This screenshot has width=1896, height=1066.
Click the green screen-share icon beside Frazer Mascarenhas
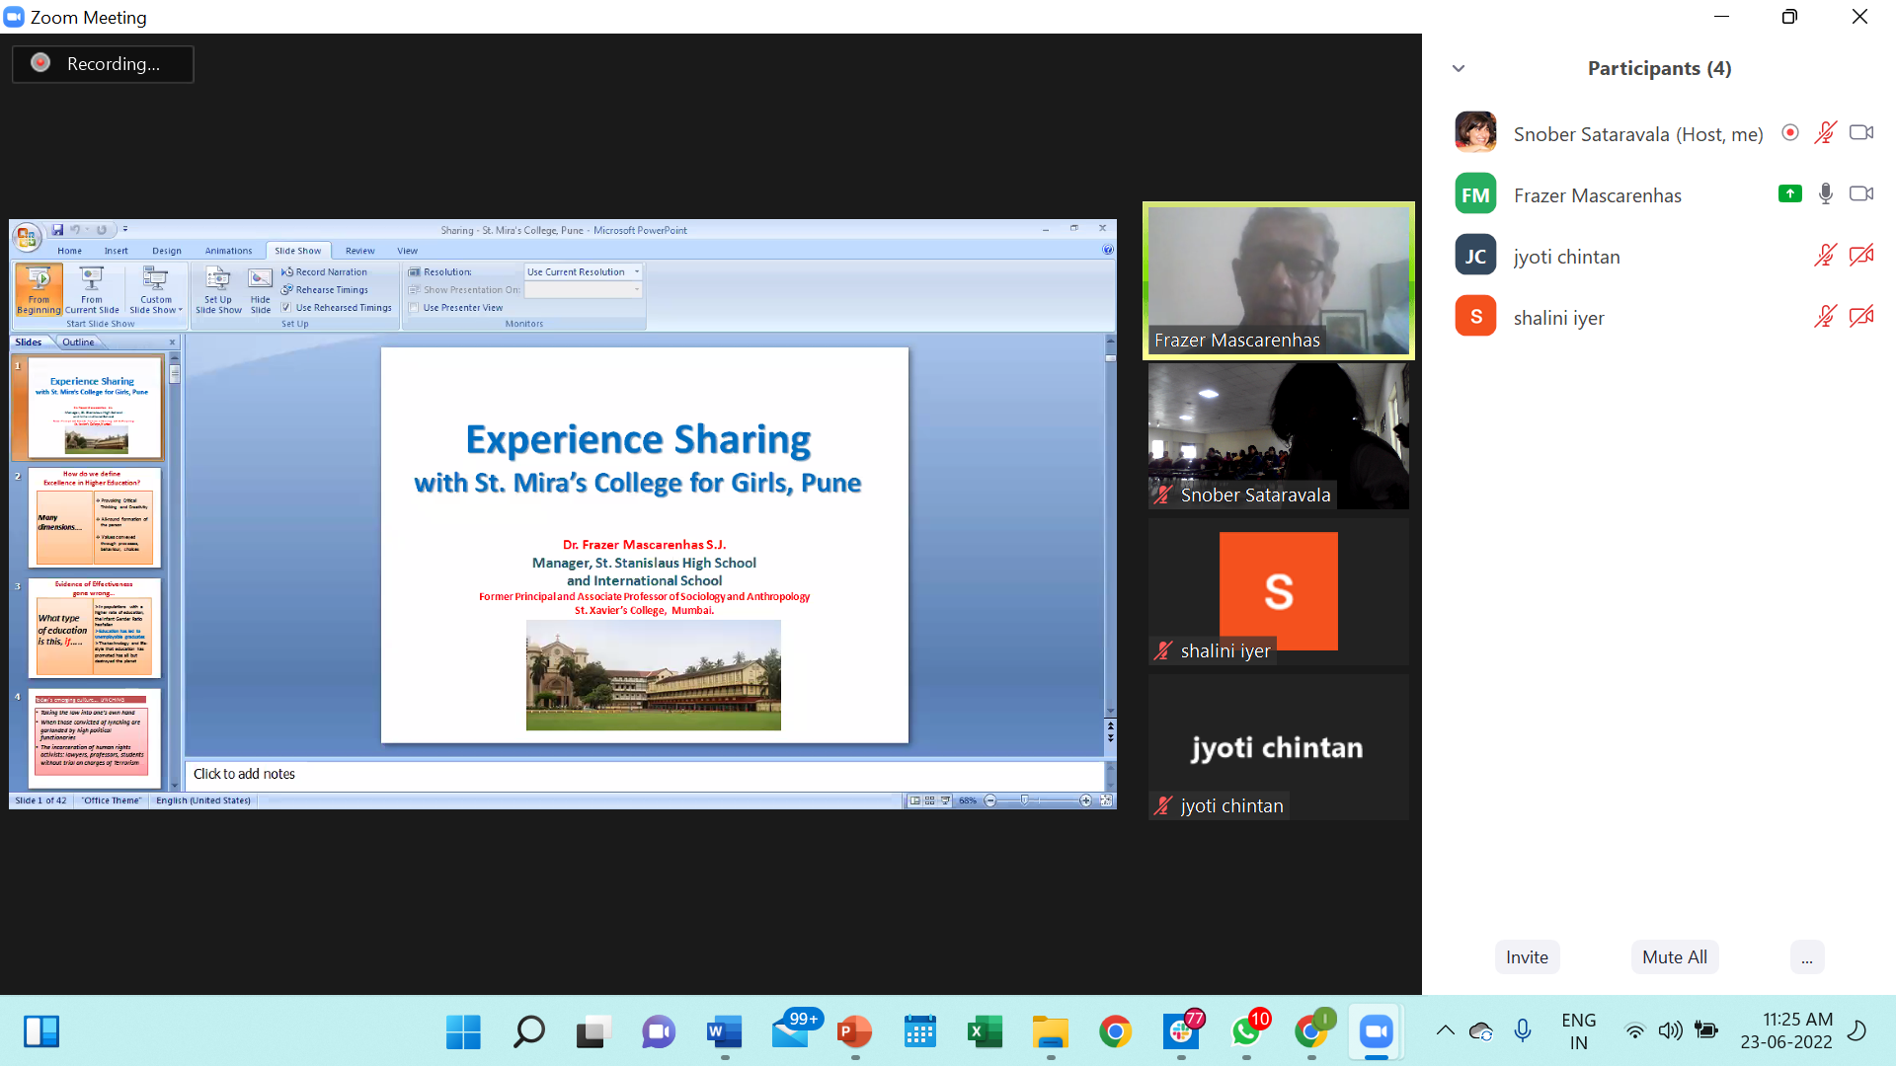coord(1790,194)
